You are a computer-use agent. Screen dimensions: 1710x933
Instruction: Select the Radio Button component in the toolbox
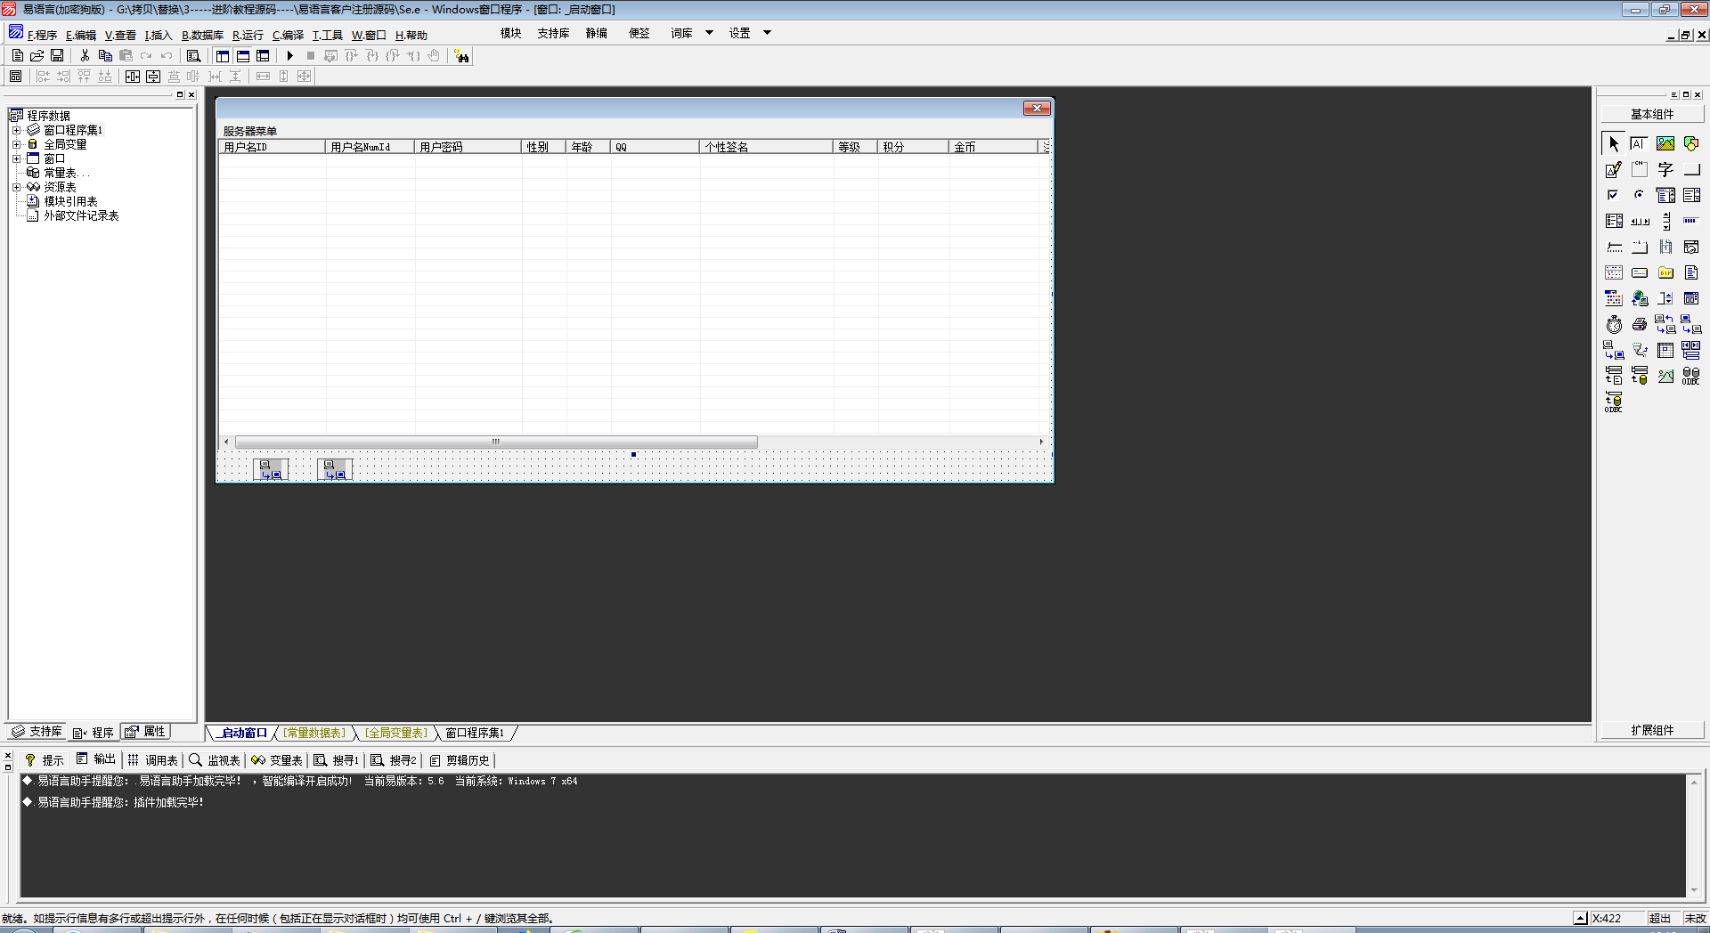tap(1640, 195)
